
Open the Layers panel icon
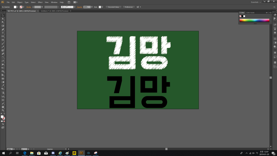pos(275,63)
